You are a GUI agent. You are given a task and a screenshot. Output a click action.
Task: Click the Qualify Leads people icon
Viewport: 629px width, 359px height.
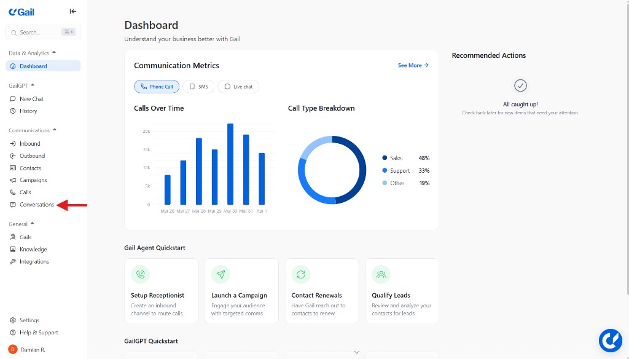tap(381, 274)
